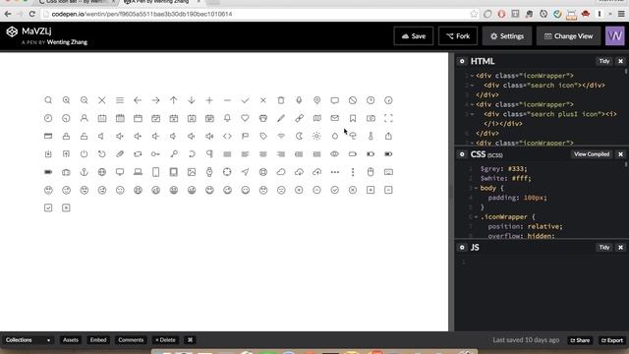Click the speech bubble chat icon

click(334, 100)
